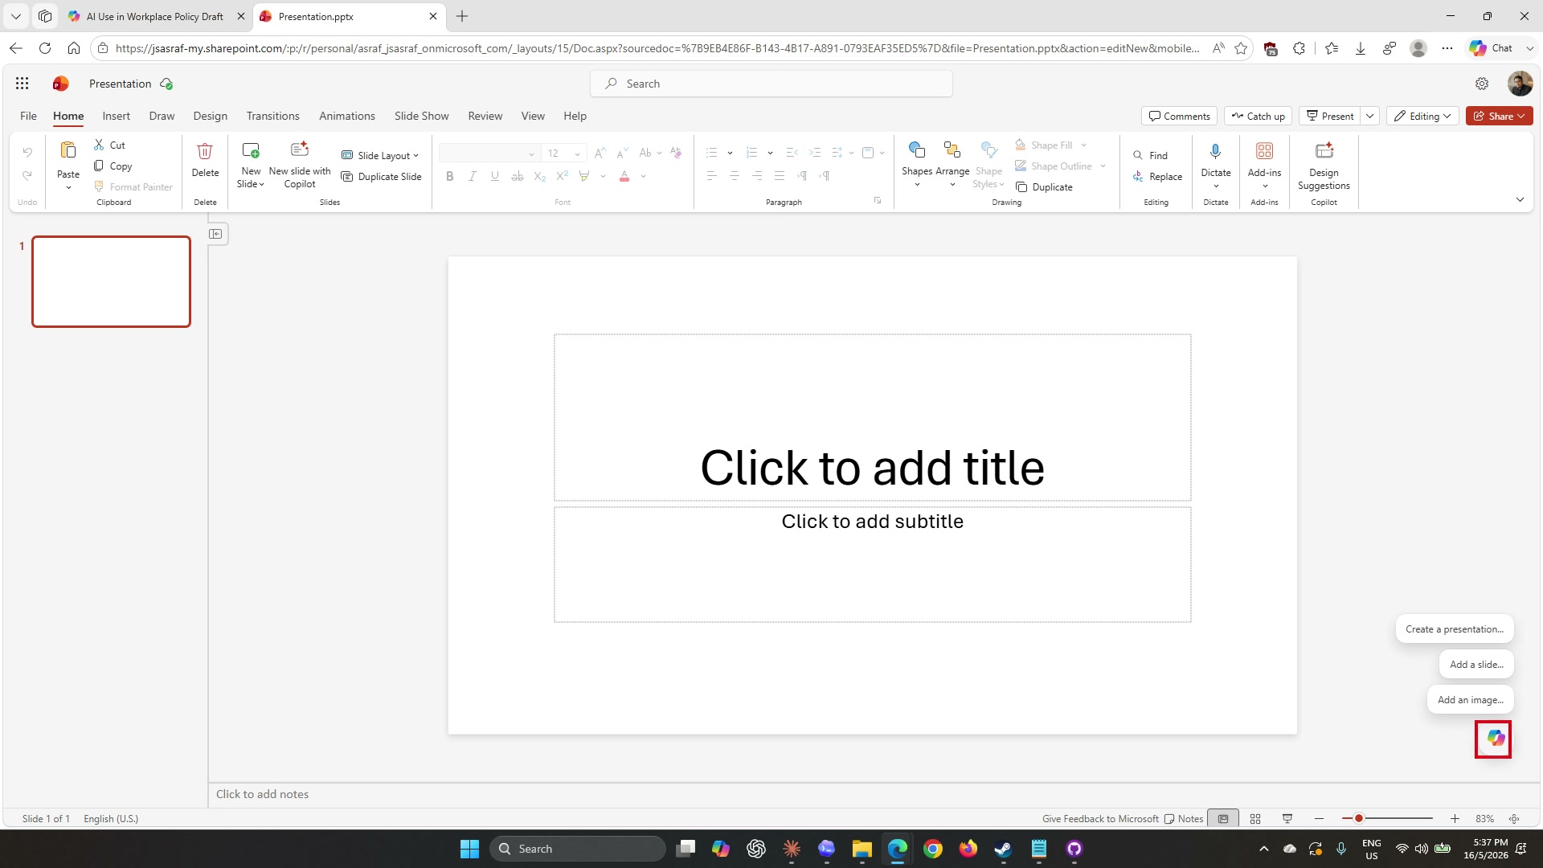Toggle Strikethrough formatting
The width and height of the screenshot is (1543, 868).
pos(518,176)
